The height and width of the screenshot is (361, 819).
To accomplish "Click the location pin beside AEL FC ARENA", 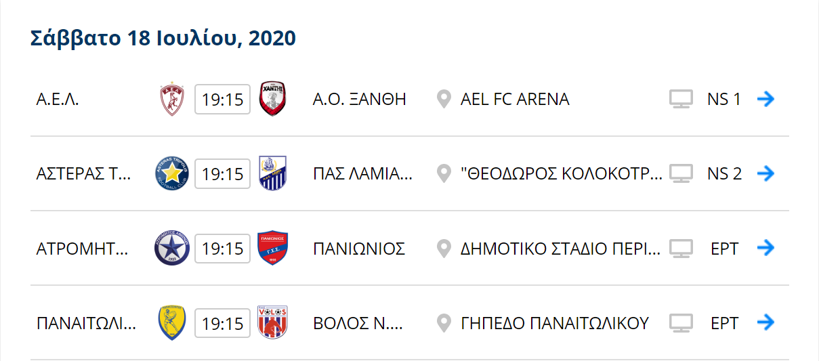I will 444,100.
